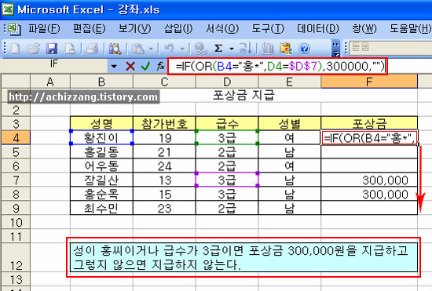Select row 4 header
The image size is (432, 291).
(x=16, y=138)
